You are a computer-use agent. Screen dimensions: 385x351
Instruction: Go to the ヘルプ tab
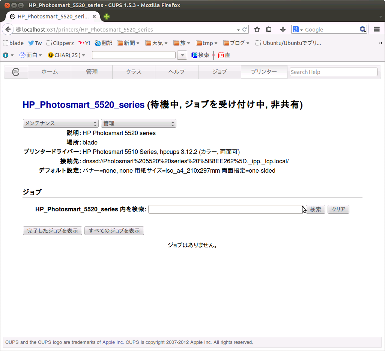pos(177,72)
